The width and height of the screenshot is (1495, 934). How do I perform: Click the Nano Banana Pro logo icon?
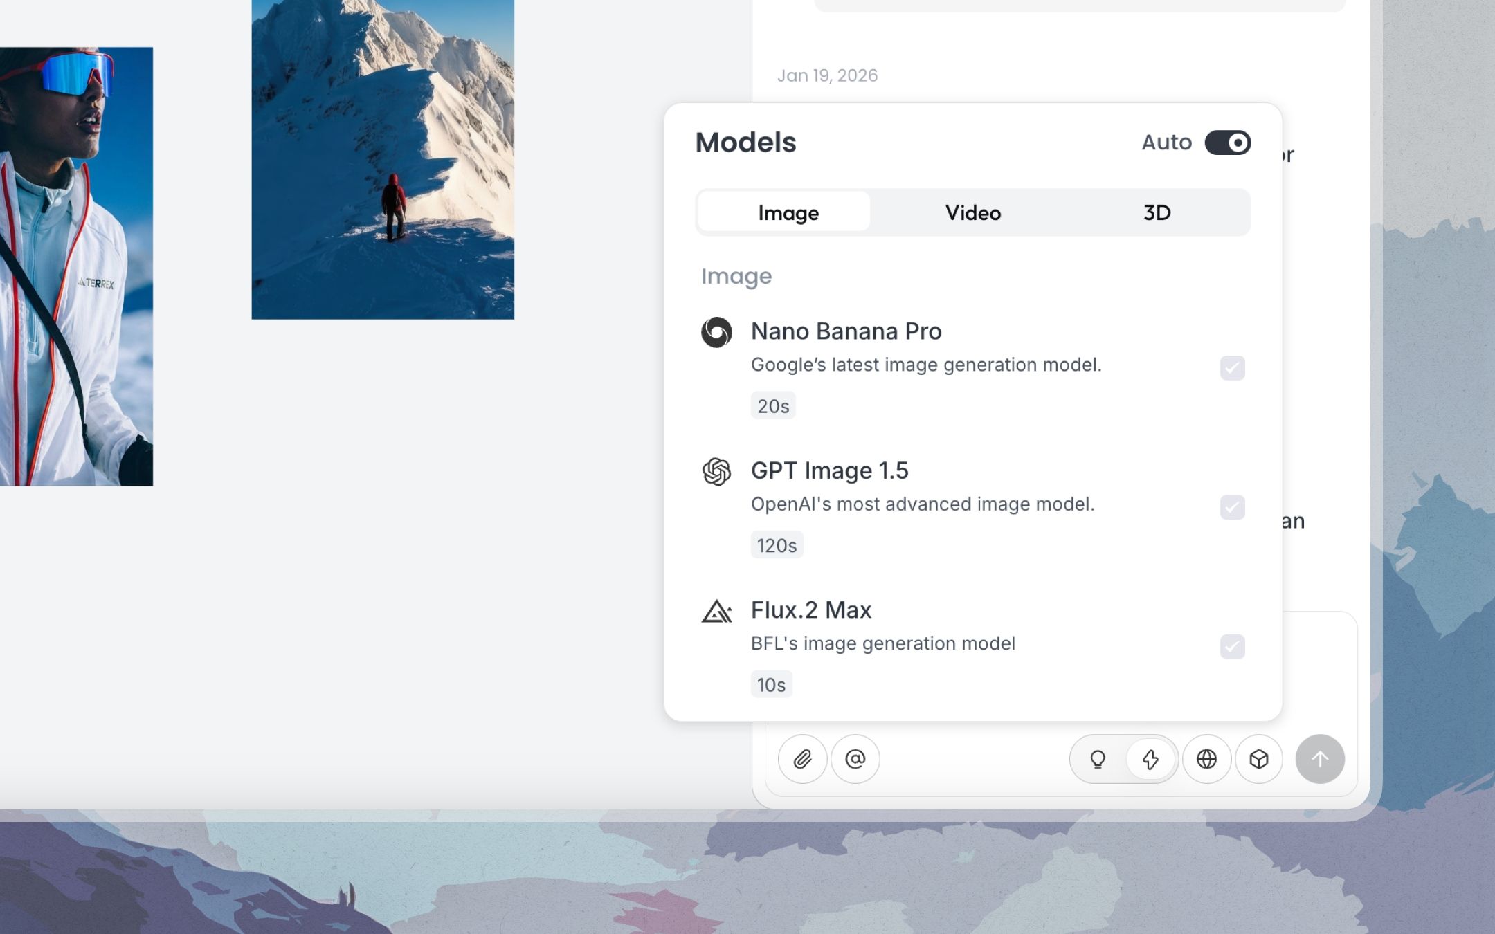[x=716, y=332]
